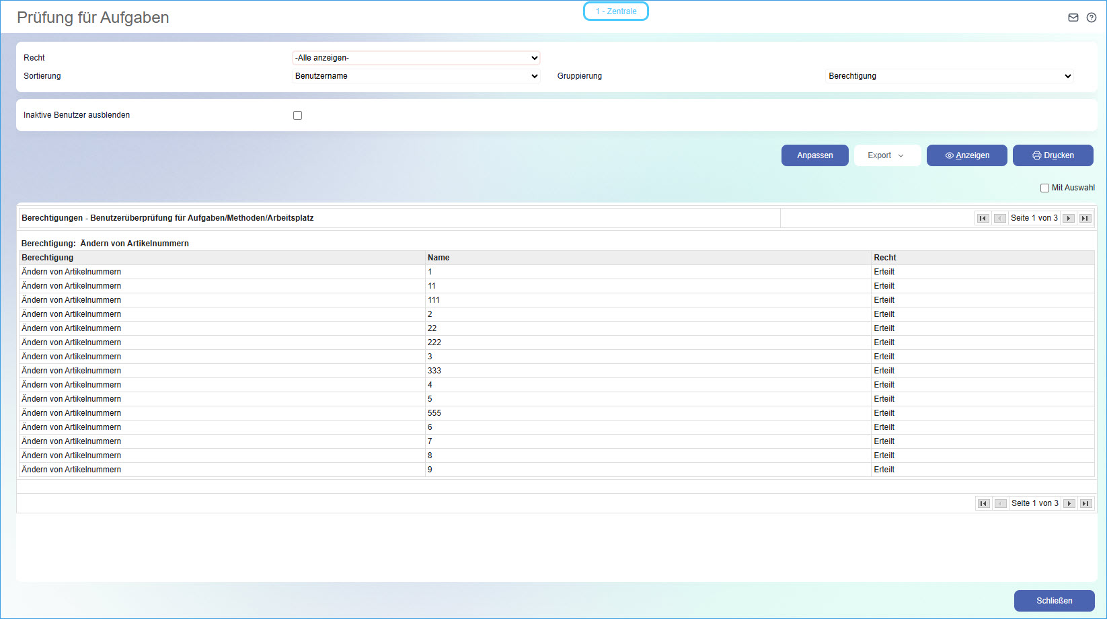Jump to first page in top pager
1107x619 pixels.
coord(983,218)
